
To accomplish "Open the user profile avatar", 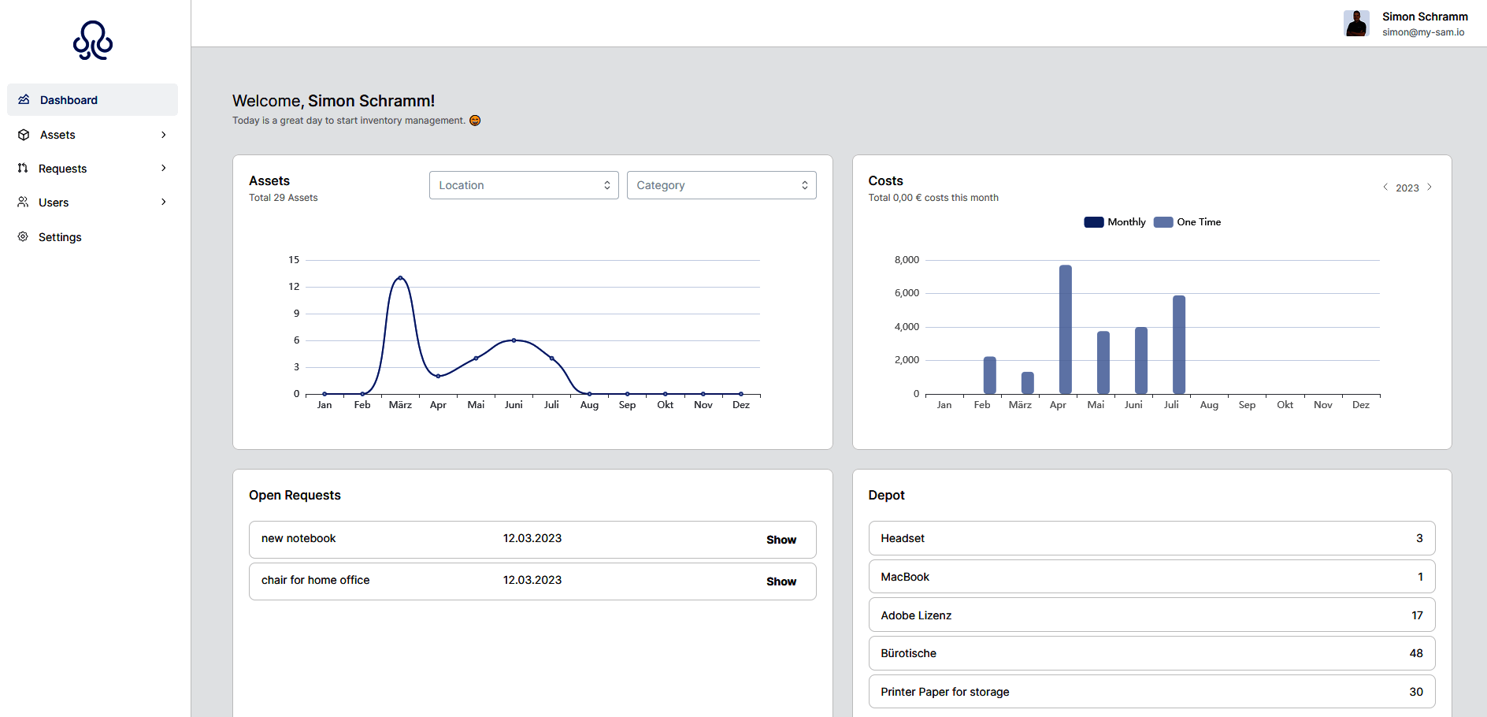I will pos(1356,24).
